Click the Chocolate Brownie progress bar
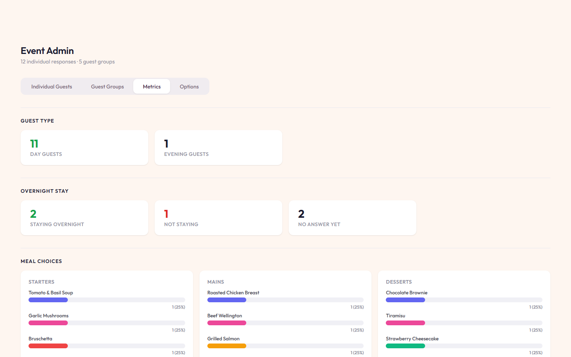Screen dimensions: 571x357 464,300
